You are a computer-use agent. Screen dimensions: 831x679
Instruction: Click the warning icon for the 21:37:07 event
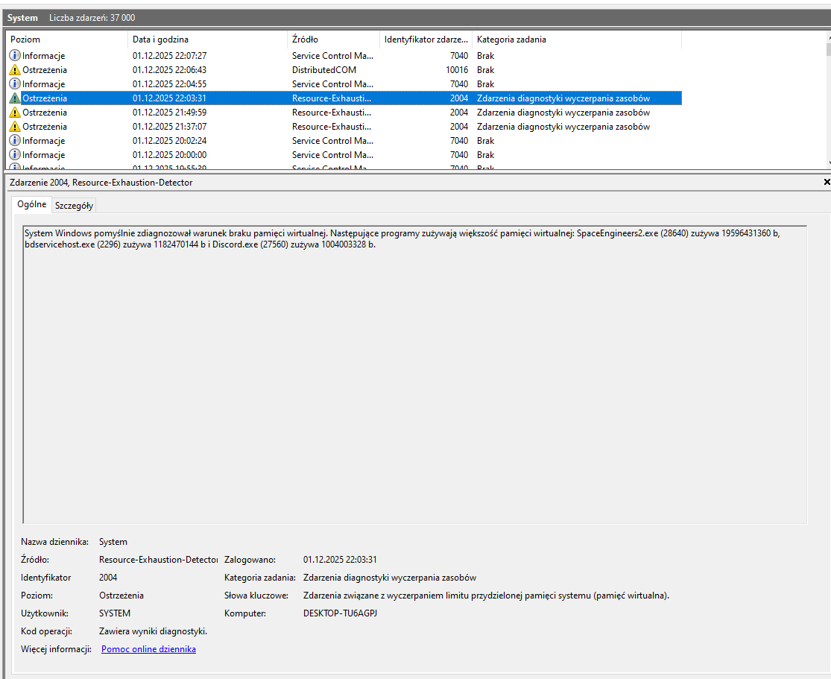click(x=15, y=127)
